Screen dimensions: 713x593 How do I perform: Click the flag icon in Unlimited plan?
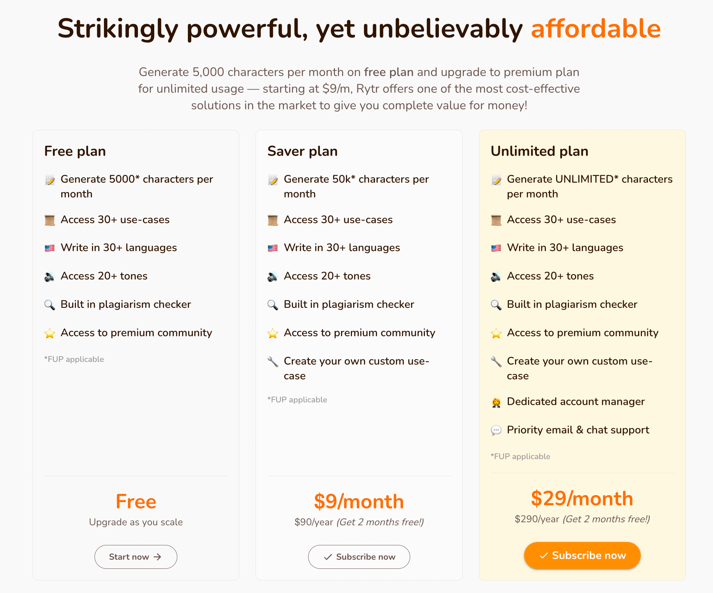496,248
